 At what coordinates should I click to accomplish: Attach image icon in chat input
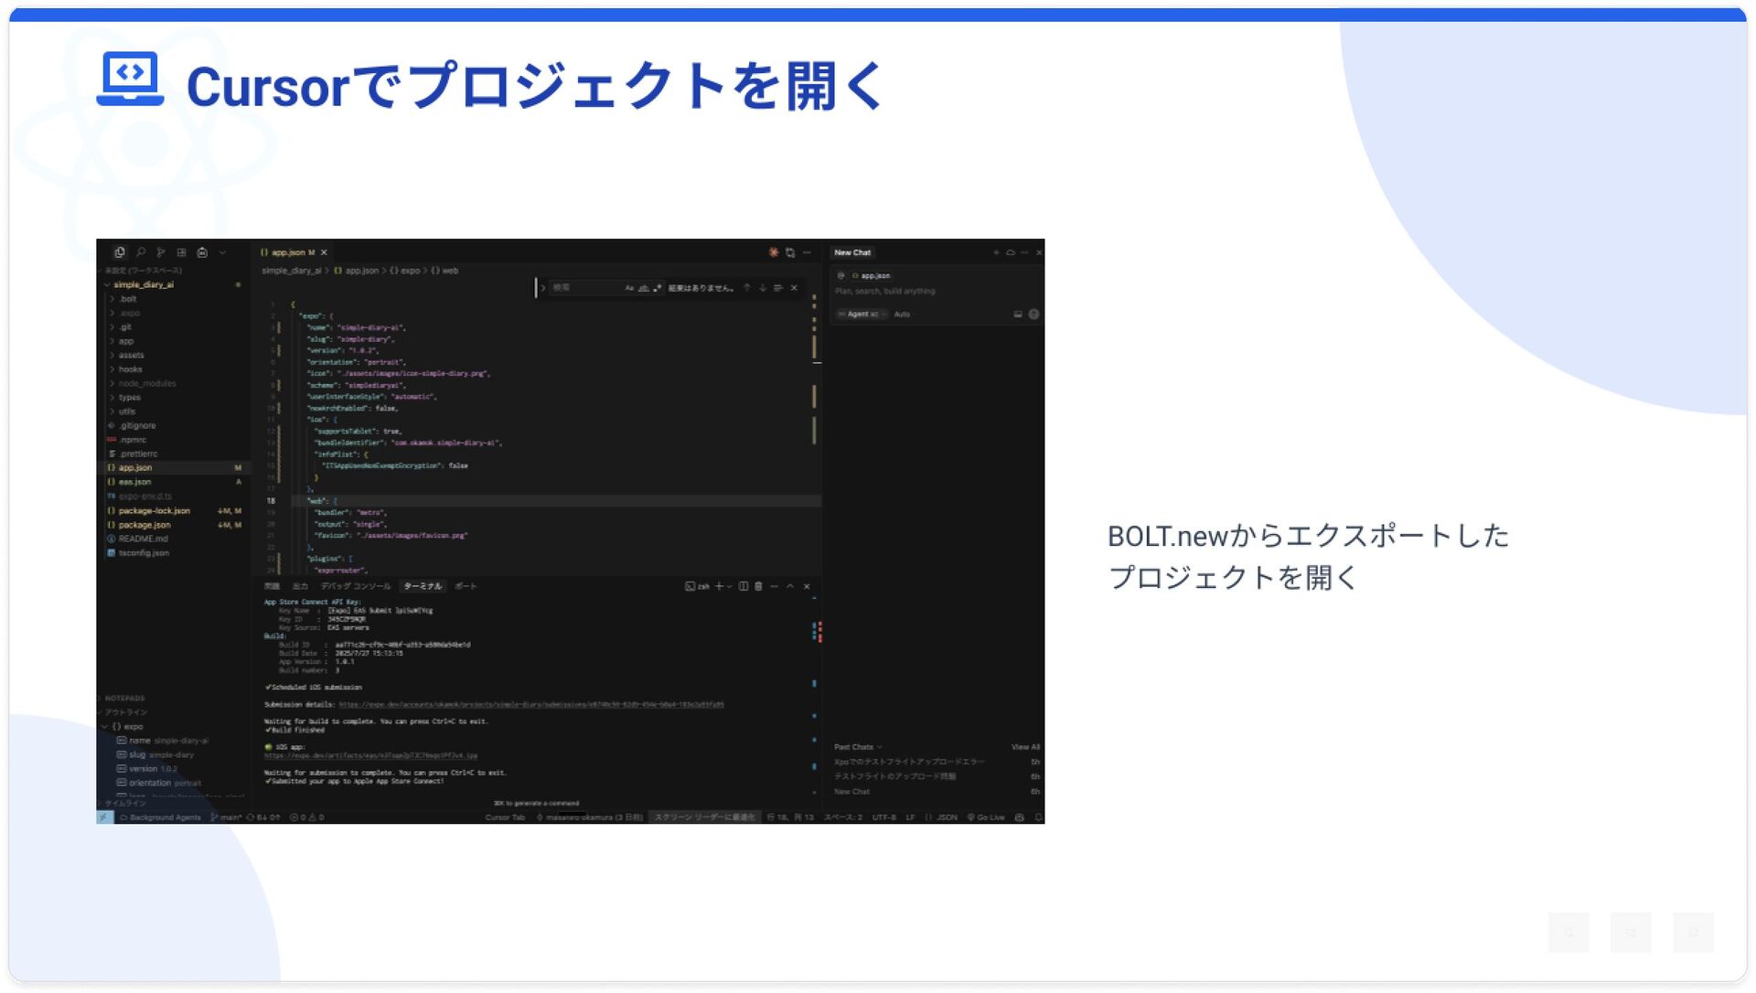coord(1018,315)
